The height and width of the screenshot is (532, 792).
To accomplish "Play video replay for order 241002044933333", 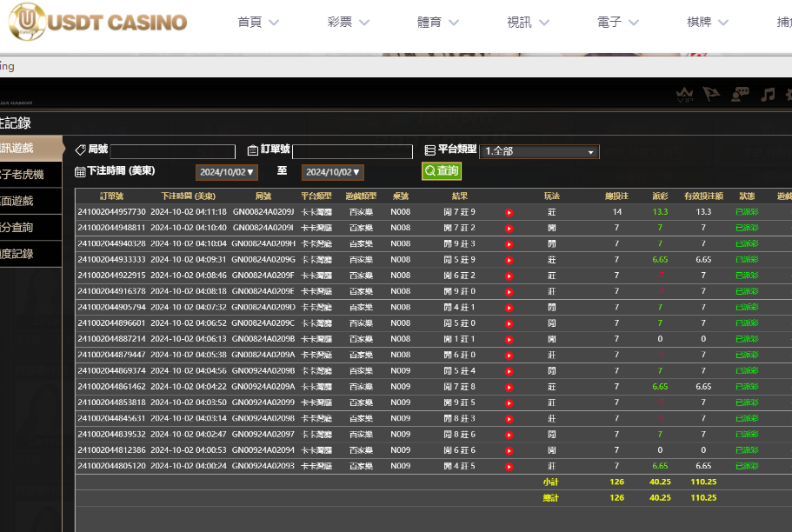I will tap(509, 259).
